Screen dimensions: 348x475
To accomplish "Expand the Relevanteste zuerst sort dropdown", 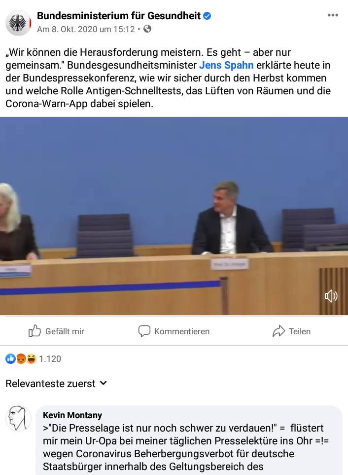I will point(56,384).
